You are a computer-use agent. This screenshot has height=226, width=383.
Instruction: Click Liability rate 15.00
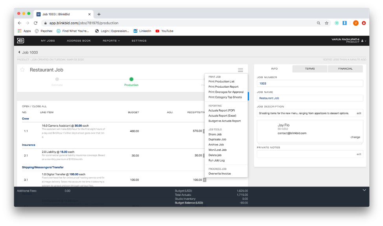64,152
